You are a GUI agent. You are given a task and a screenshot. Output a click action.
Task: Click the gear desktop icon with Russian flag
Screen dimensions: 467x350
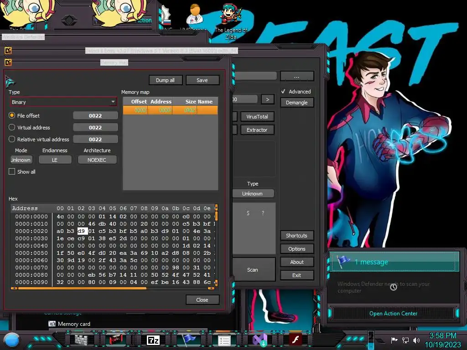(166, 15)
